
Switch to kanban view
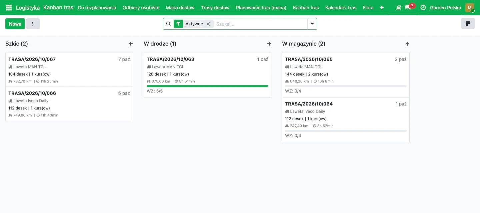point(468,24)
